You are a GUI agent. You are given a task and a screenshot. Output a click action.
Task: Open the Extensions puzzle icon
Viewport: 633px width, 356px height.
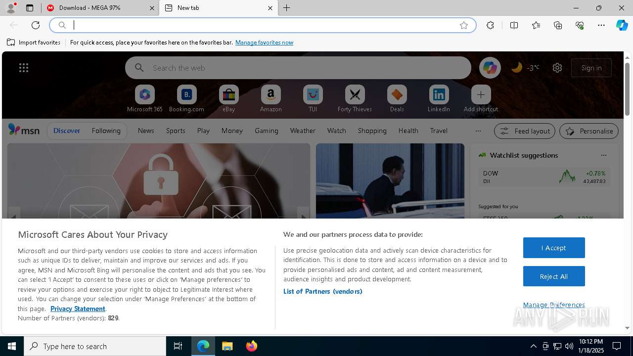(x=490, y=25)
